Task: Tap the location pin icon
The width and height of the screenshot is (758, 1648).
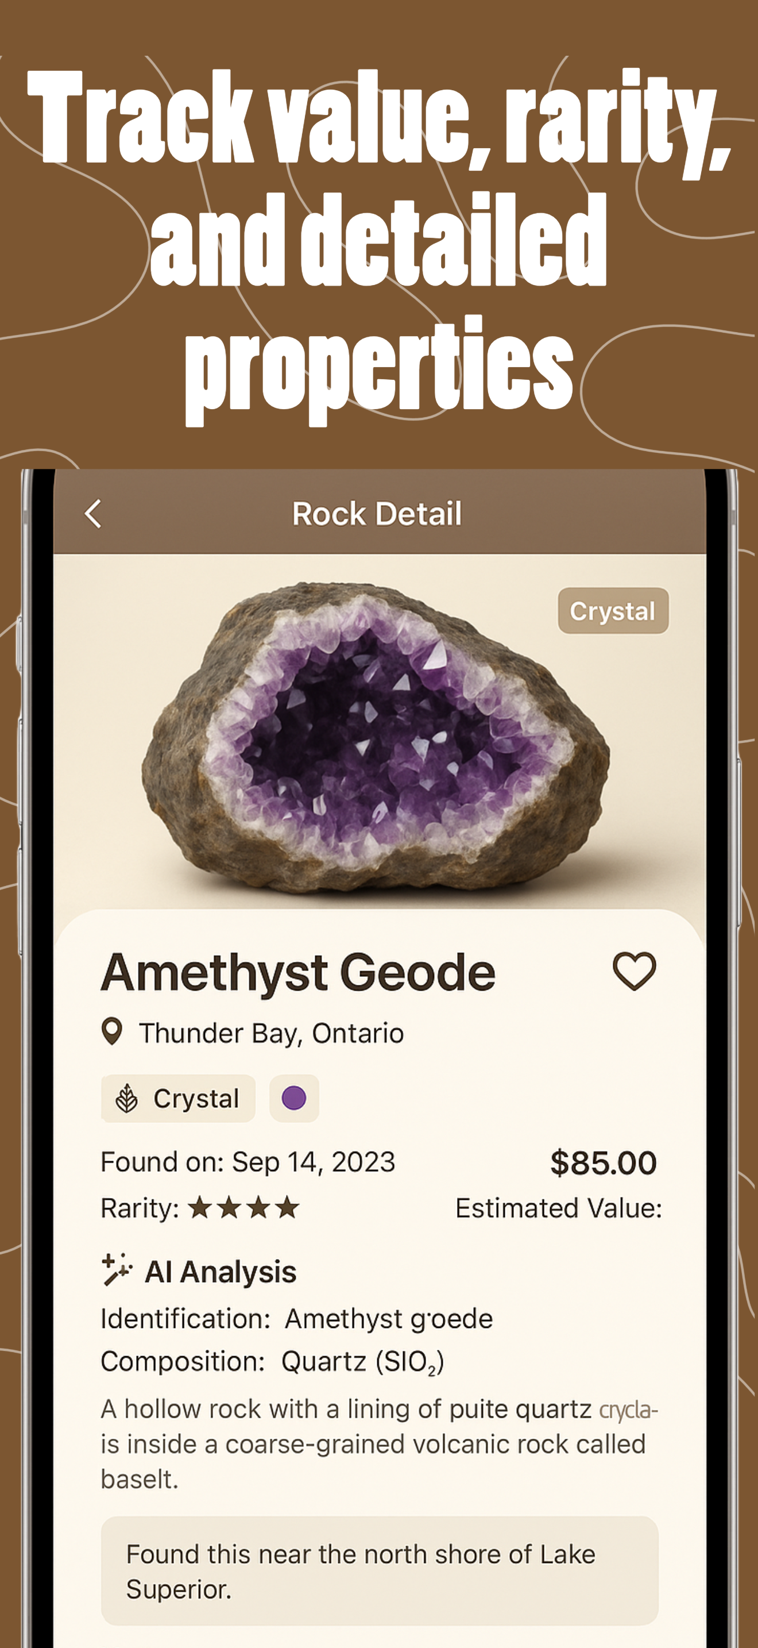Action: pos(112,1031)
